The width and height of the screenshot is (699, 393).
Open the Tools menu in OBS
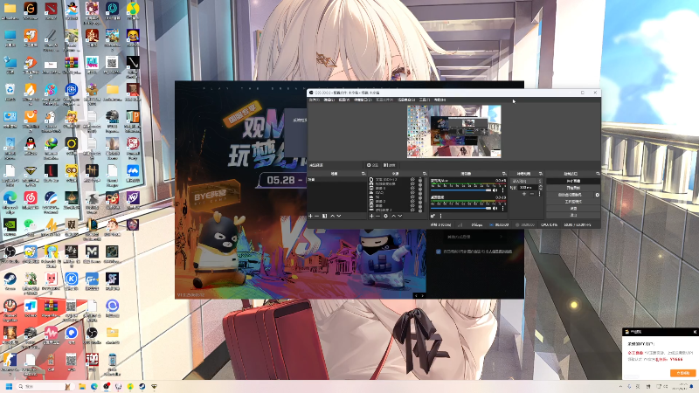425,100
